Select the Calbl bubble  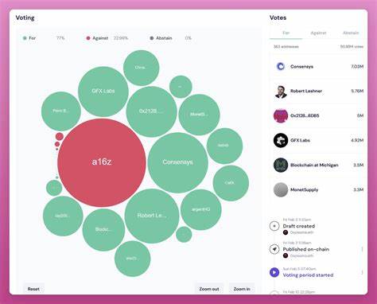tap(231, 183)
